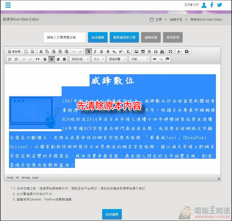The image size is (232, 221).
Task: Click the paste as plain text icon
Action: [60, 51]
